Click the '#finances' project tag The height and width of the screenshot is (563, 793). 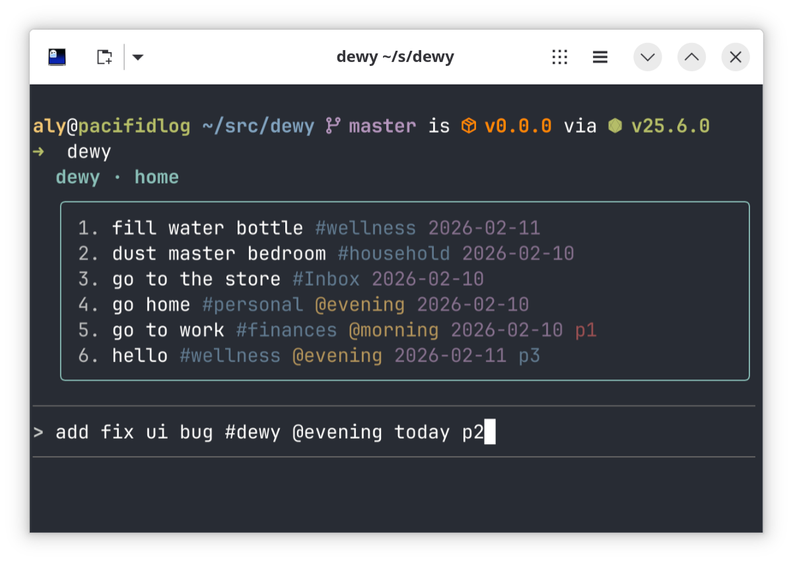point(287,330)
